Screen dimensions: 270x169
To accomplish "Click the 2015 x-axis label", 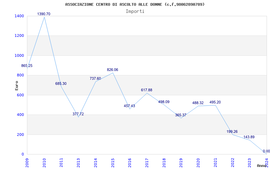I will click(113, 163).
